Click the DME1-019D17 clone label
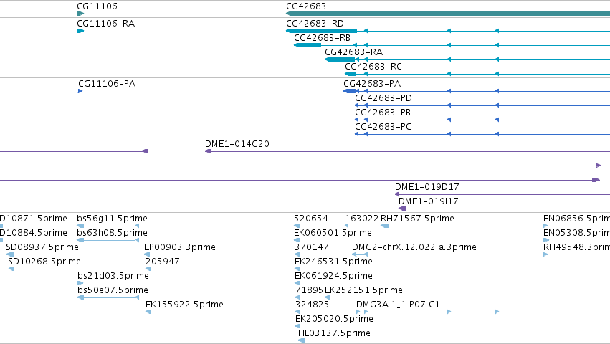Screen dimensions: 610x344 [x=426, y=187]
